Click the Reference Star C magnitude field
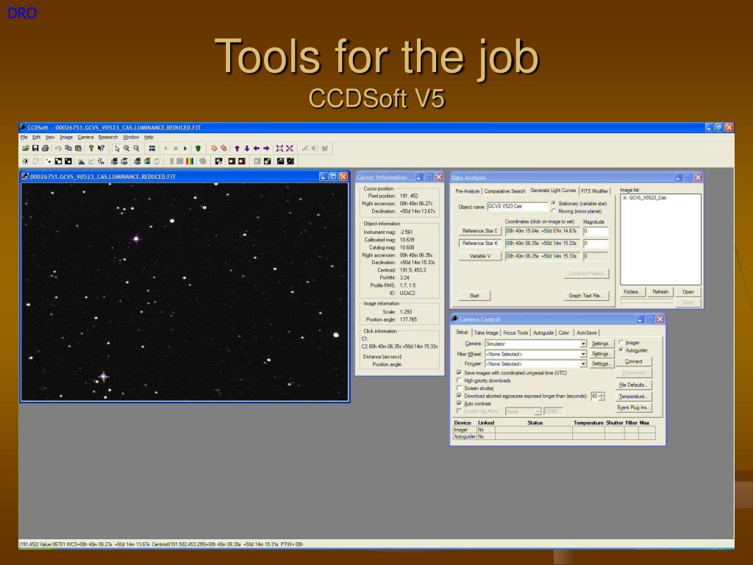Viewport: 753px width, 565px height. tap(596, 231)
